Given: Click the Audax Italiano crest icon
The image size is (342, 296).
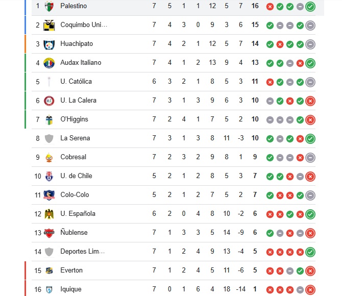Looking at the screenshot, I should point(49,63).
